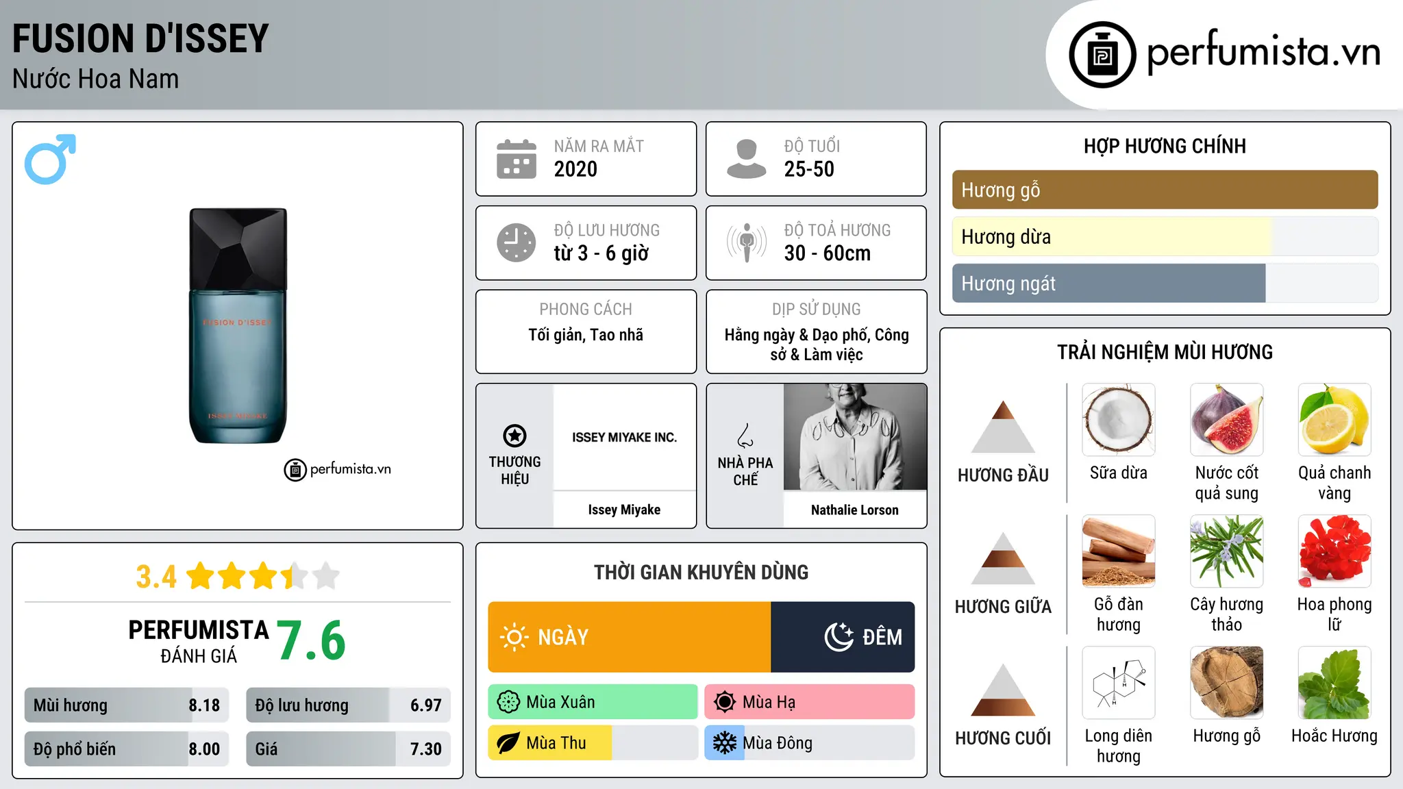
Task: Click the five-star rating row
Action: [263, 576]
